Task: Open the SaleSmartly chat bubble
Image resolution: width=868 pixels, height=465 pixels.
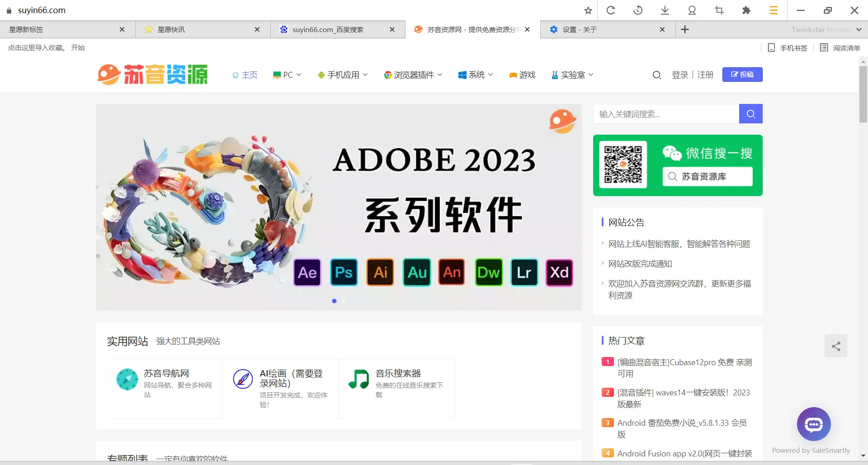Action: 814,424
